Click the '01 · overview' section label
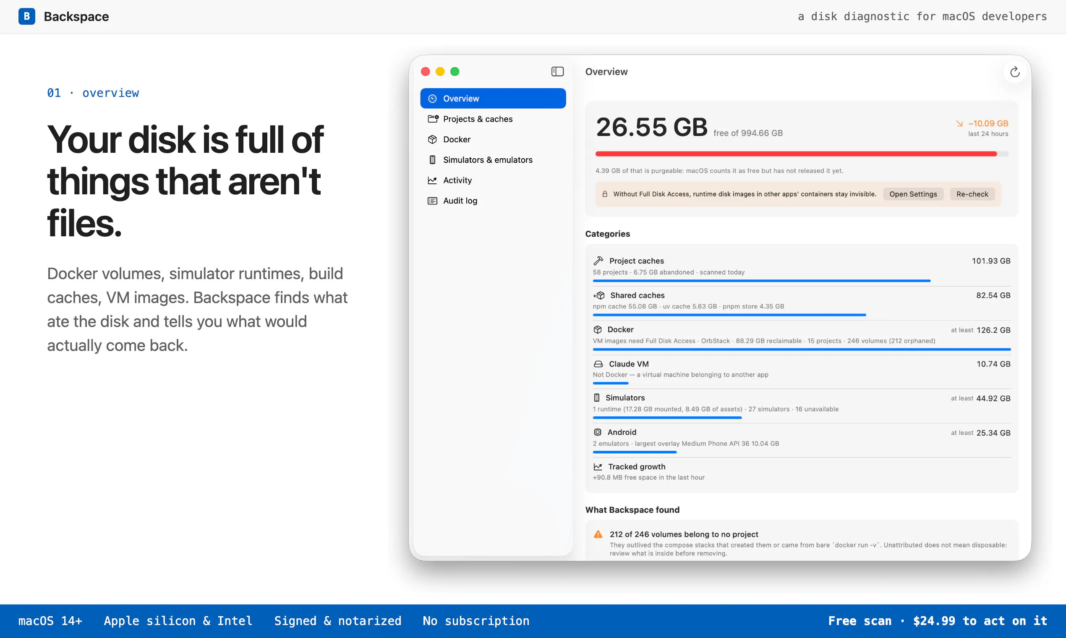Viewport: 1066px width, 638px height. [93, 93]
